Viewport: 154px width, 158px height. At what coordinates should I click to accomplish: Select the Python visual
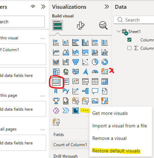pyautogui.click(x=66, y=91)
